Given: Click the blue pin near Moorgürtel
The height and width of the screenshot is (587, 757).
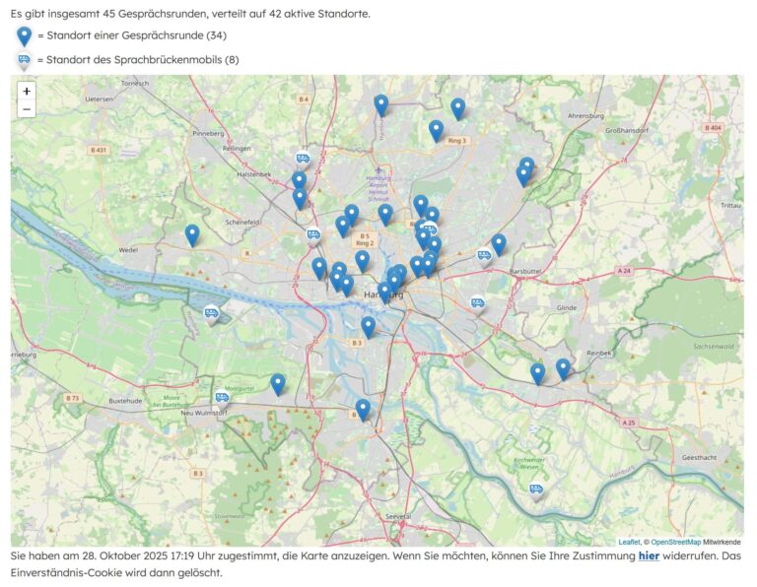Looking at the screenshot, I should coord(278,384).
